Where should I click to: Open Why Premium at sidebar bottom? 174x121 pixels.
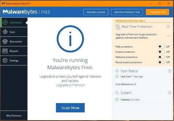[x=13, y=115]
